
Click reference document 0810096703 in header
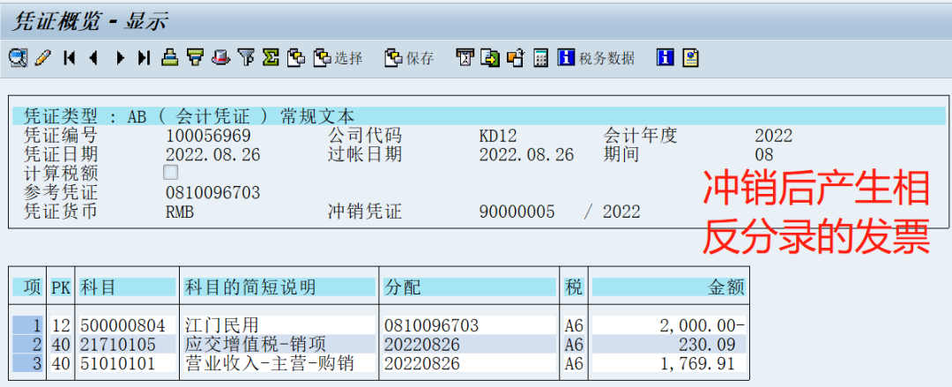click(212, 192)
